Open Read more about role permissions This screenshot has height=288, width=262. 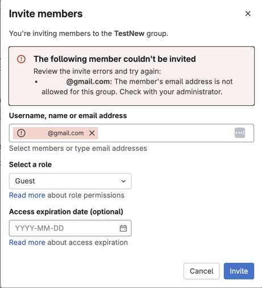27,195
